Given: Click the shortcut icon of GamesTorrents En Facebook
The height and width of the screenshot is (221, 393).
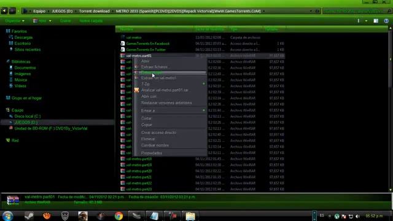Looking at the screenshot, I should click(123, 44).
